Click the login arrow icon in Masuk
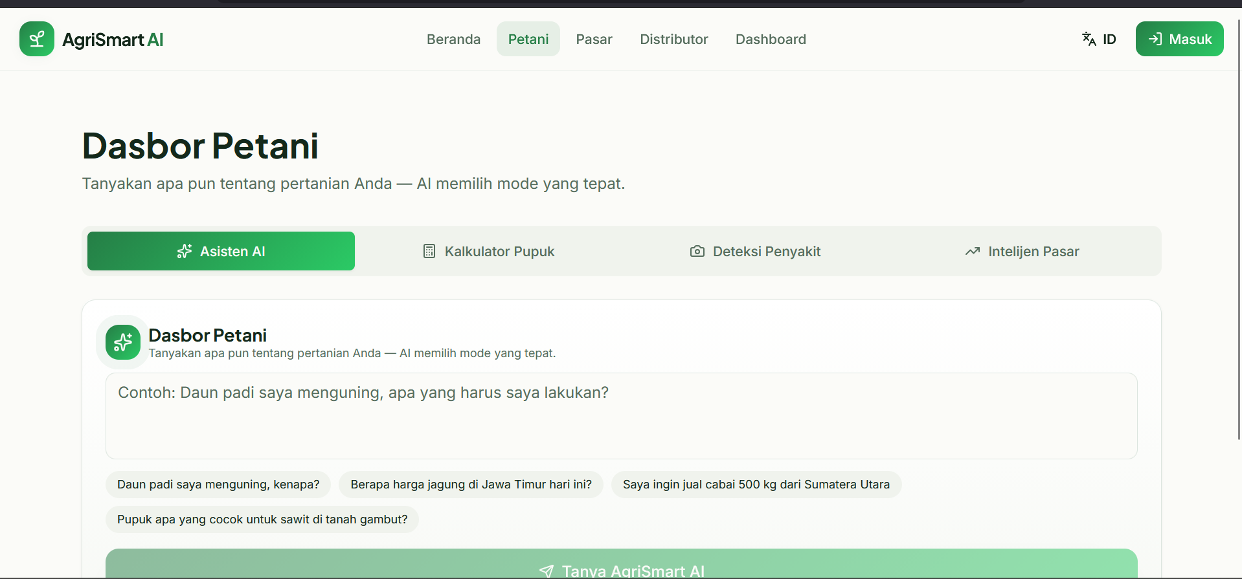1242x579 pixels. coord(1155,39)
